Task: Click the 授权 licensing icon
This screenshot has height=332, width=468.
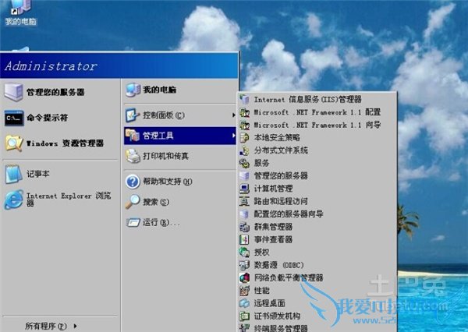Action: 244,253
